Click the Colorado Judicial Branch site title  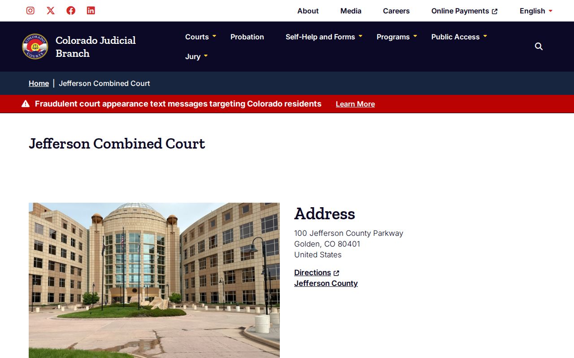(x=96, y=47)
